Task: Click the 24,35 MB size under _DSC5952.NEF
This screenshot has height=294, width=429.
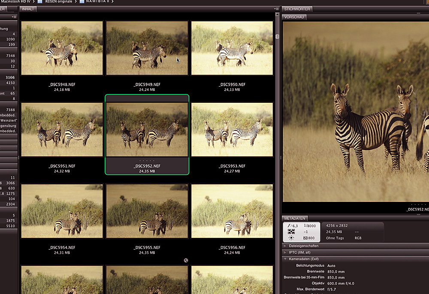Action: tap(147, 171)
